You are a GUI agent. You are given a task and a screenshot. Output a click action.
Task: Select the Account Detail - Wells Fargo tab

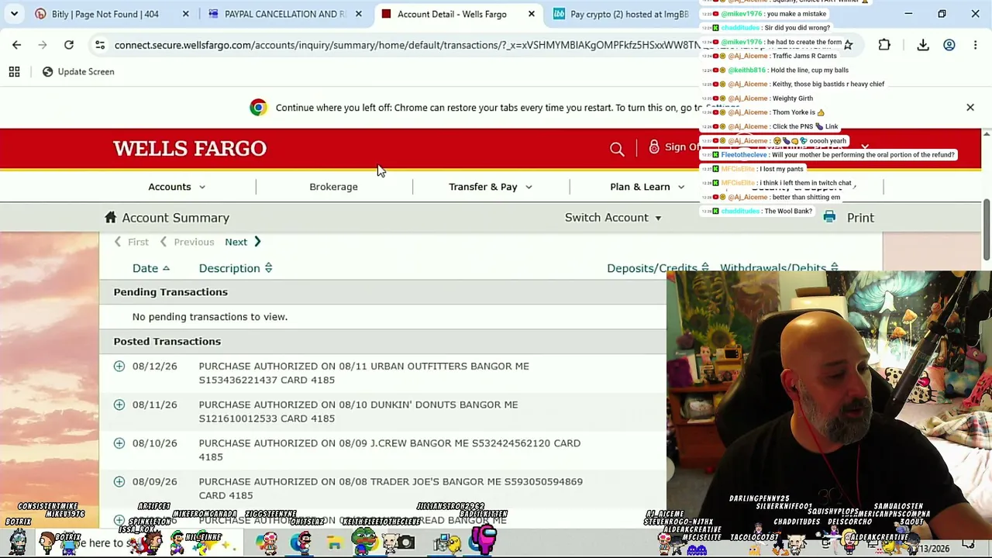pyautogui.click(x=457, y=14)
